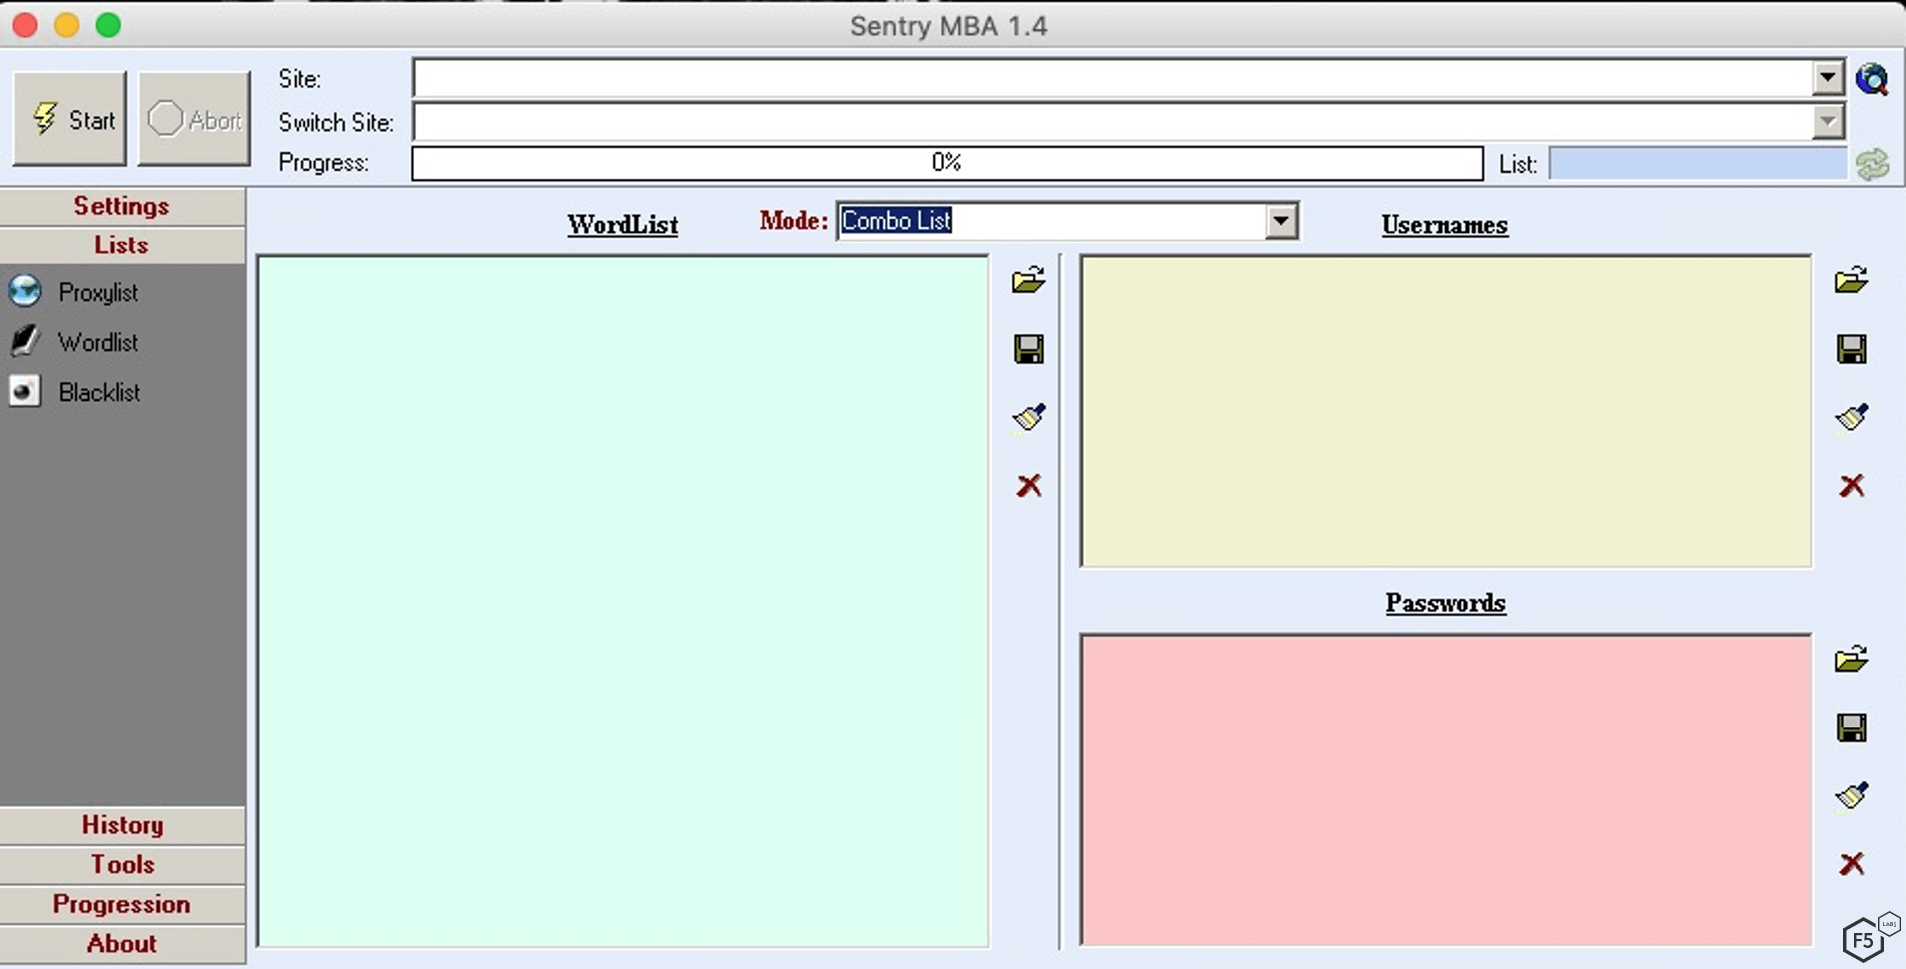Select Proxylist in the sidebar

point(97,292)
